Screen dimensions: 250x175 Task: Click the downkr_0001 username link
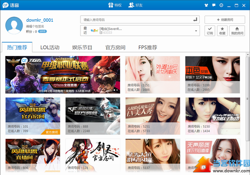click(x=40, y=20)
